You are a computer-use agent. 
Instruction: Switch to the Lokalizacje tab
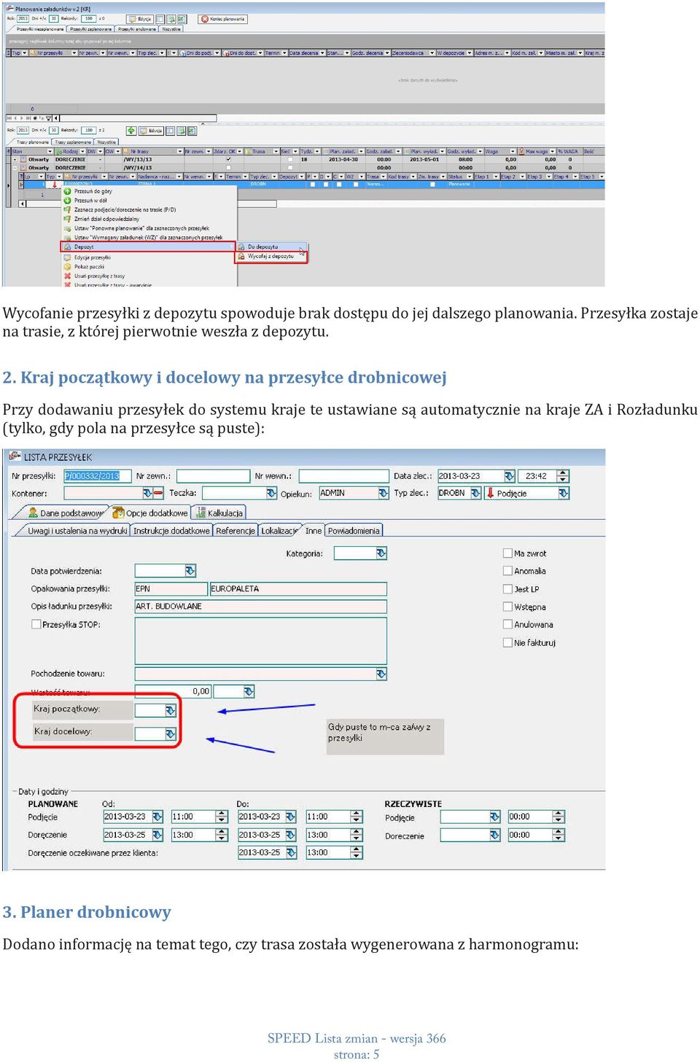(x=280, y=531)
